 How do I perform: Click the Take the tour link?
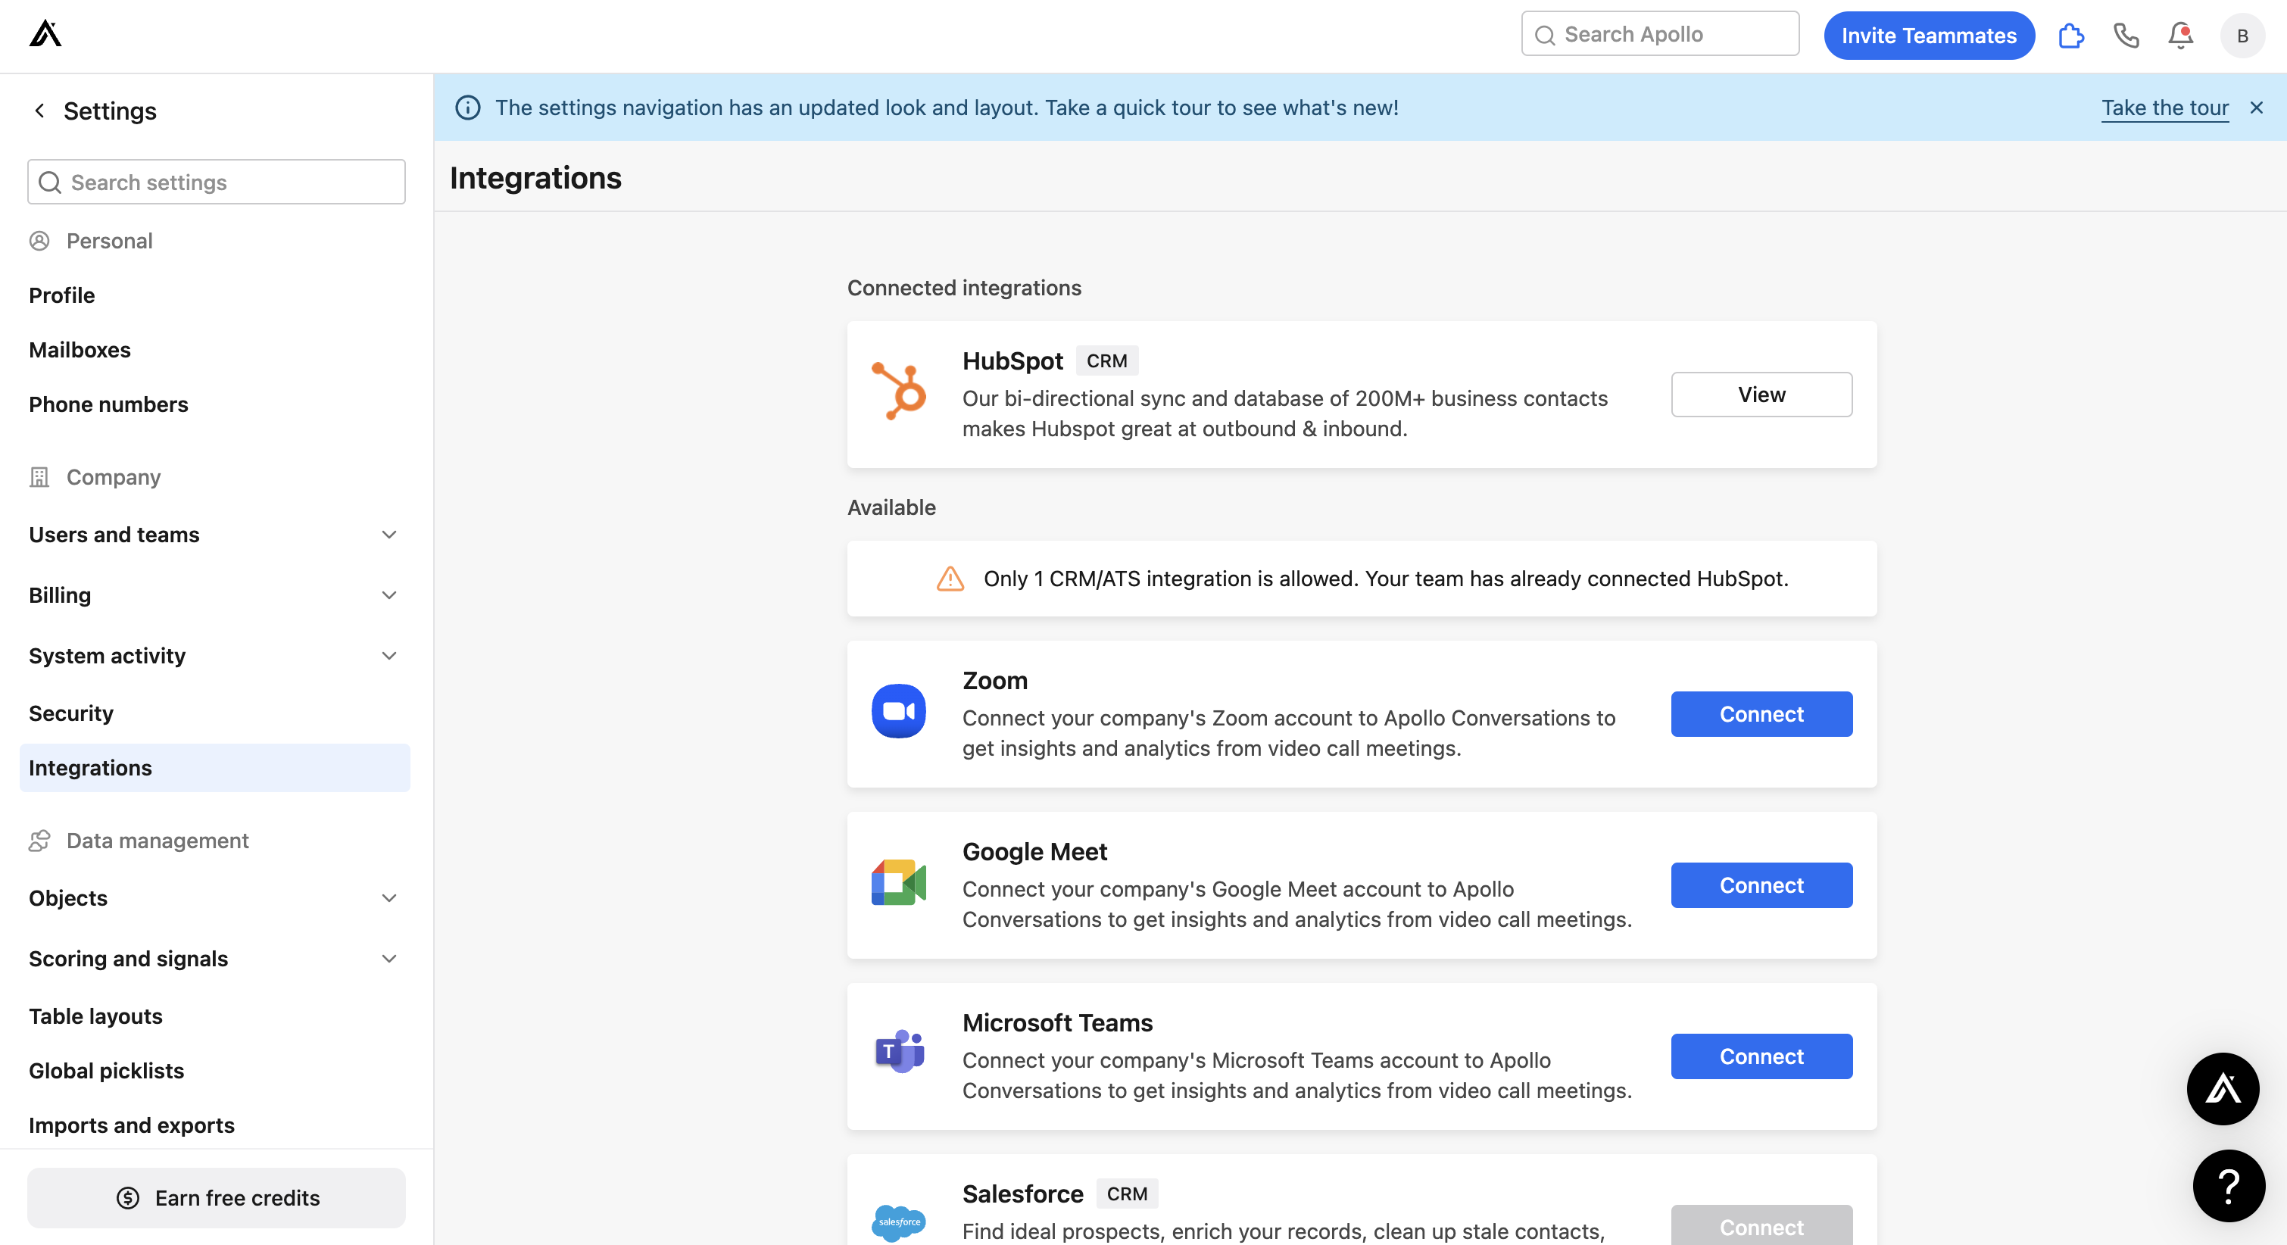[2164, 108]
